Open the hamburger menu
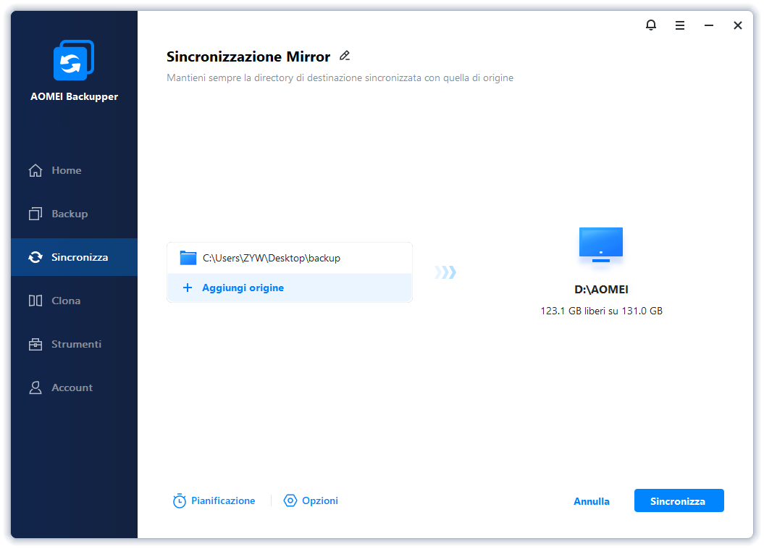764x549 pixels. (680, 25)
